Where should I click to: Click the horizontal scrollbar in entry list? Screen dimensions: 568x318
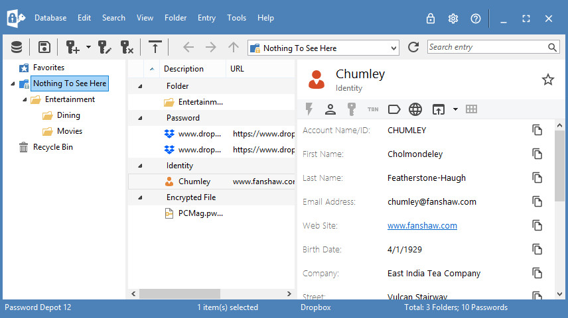coord(180,293)
